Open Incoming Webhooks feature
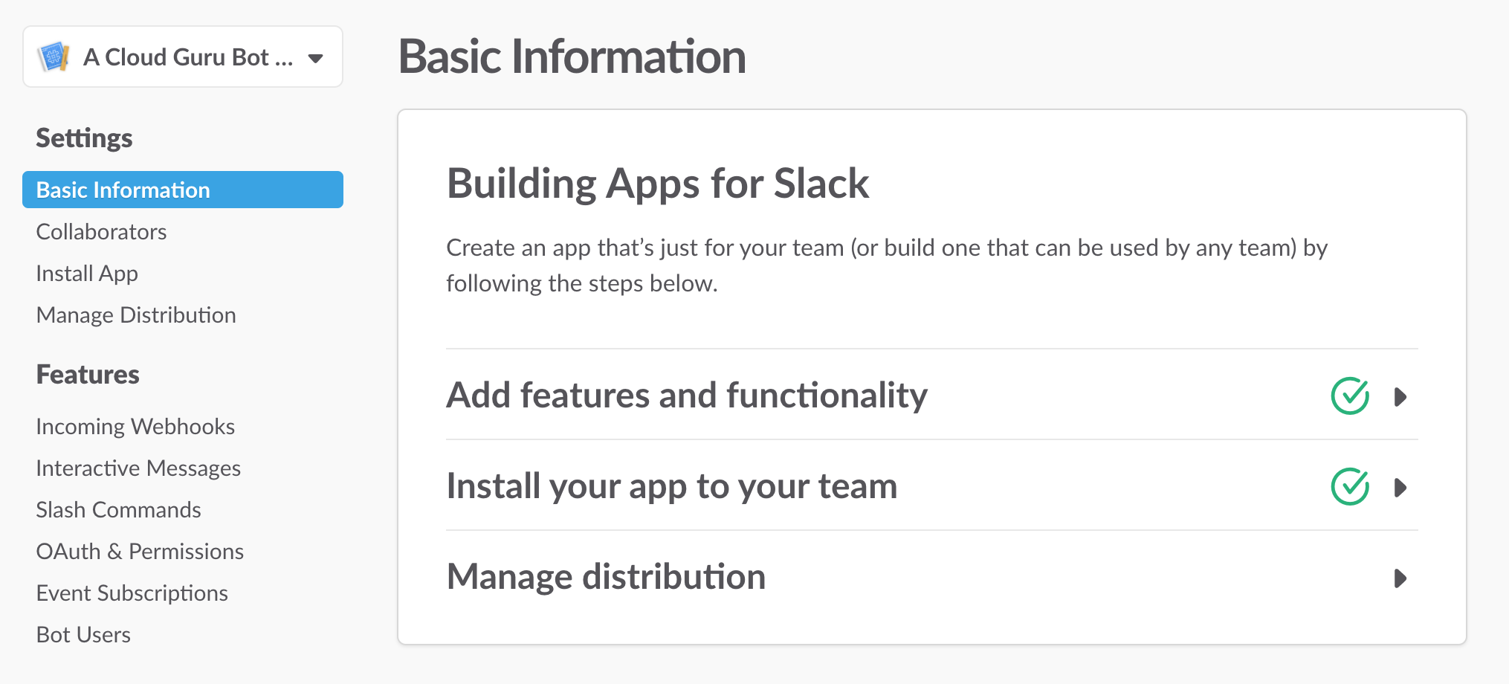This screenshot has height=684, width=1509. 135,427
